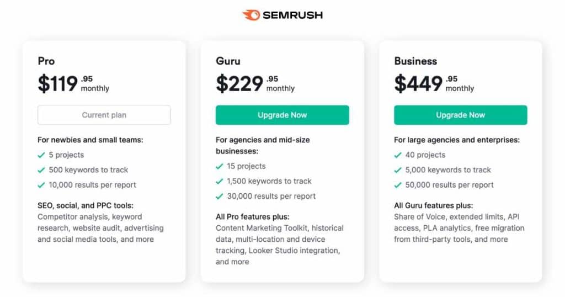Click checkmark beside 10,000 results per report
This screenshot has width=565, height=297.
tap(41, 185)
